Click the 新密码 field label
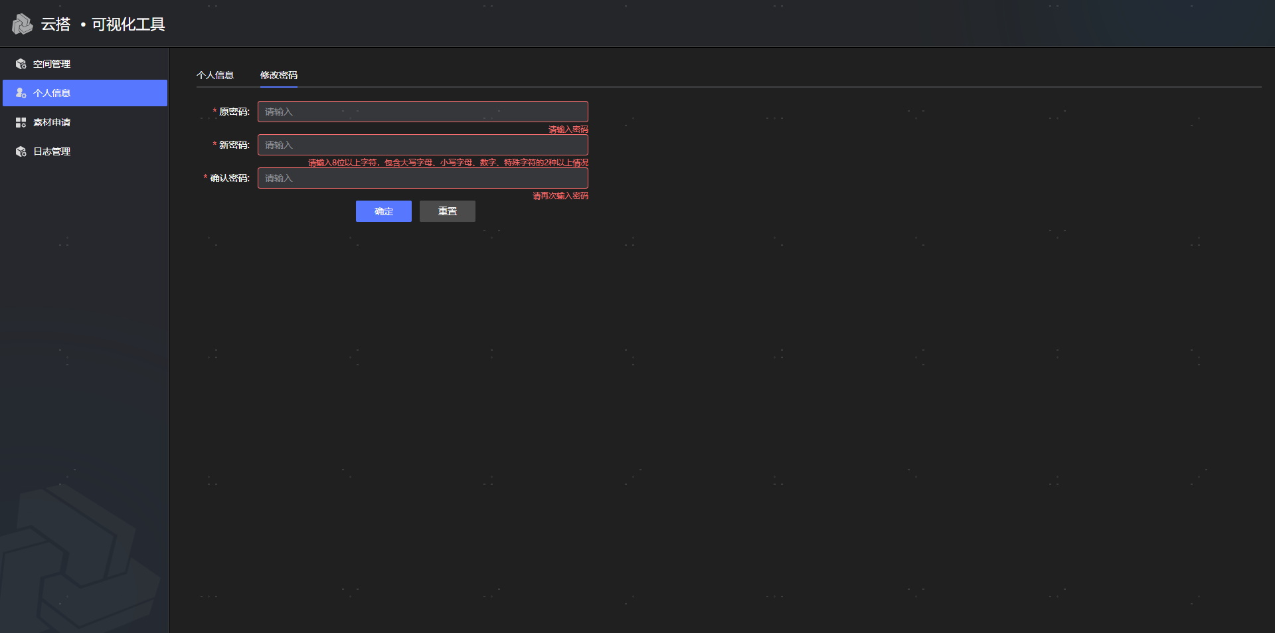This screenshot has height=633, width=1275. tap(234, 145)
